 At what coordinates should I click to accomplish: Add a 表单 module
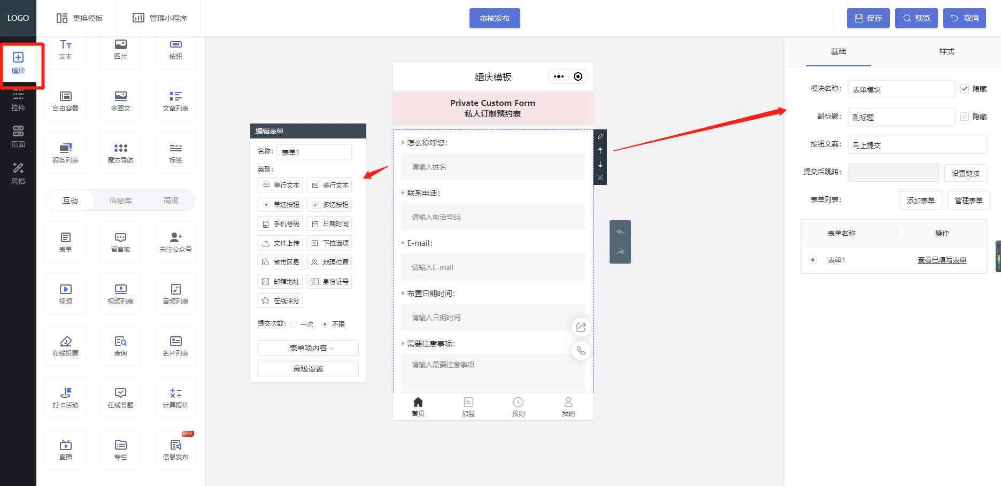[x=66, y=242]
